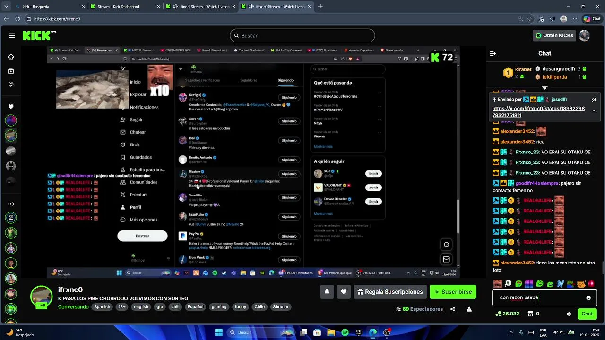Open the channel shop icon

[x=530, y=314]
